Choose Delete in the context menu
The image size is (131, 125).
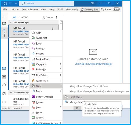click(x=46, y=113)
